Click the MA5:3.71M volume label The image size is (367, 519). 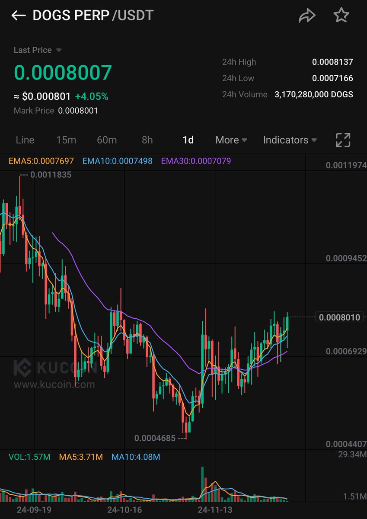(x=81, y=457)
